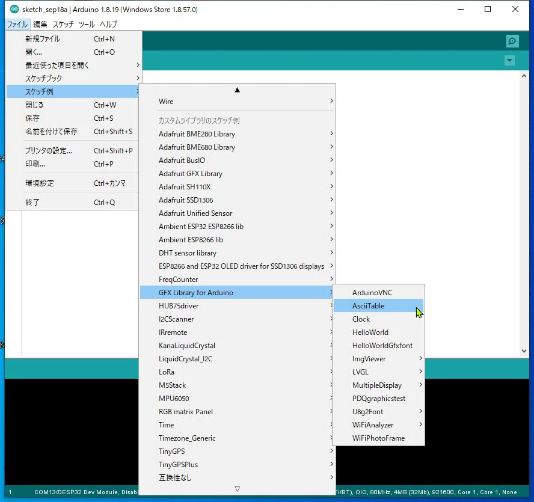Viewport: 534px width, 502px height.
Task: Open the ファイル menu
Action: (x=17, y=24)
